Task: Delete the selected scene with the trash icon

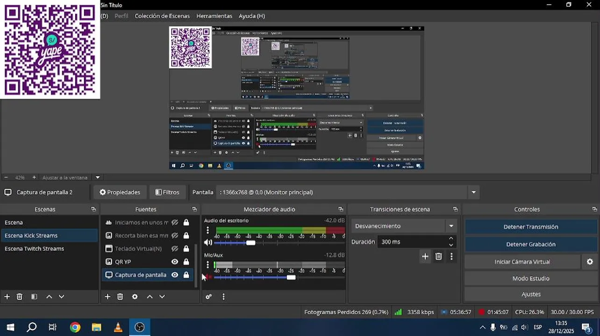Action: (x=20, y=296)
